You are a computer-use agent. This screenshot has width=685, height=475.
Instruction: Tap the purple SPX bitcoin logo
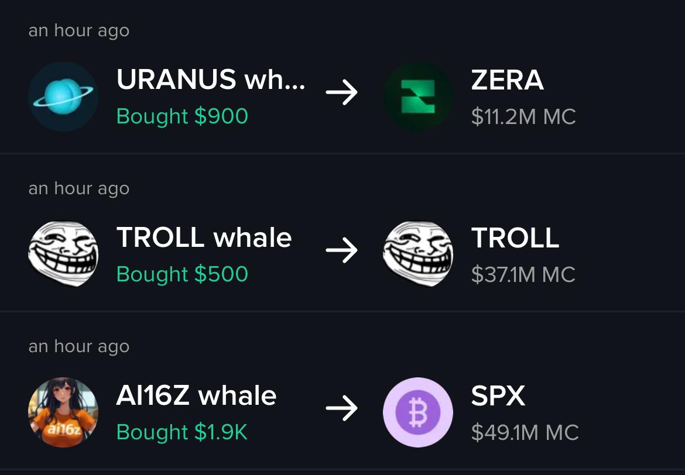(x=418, y=412)
